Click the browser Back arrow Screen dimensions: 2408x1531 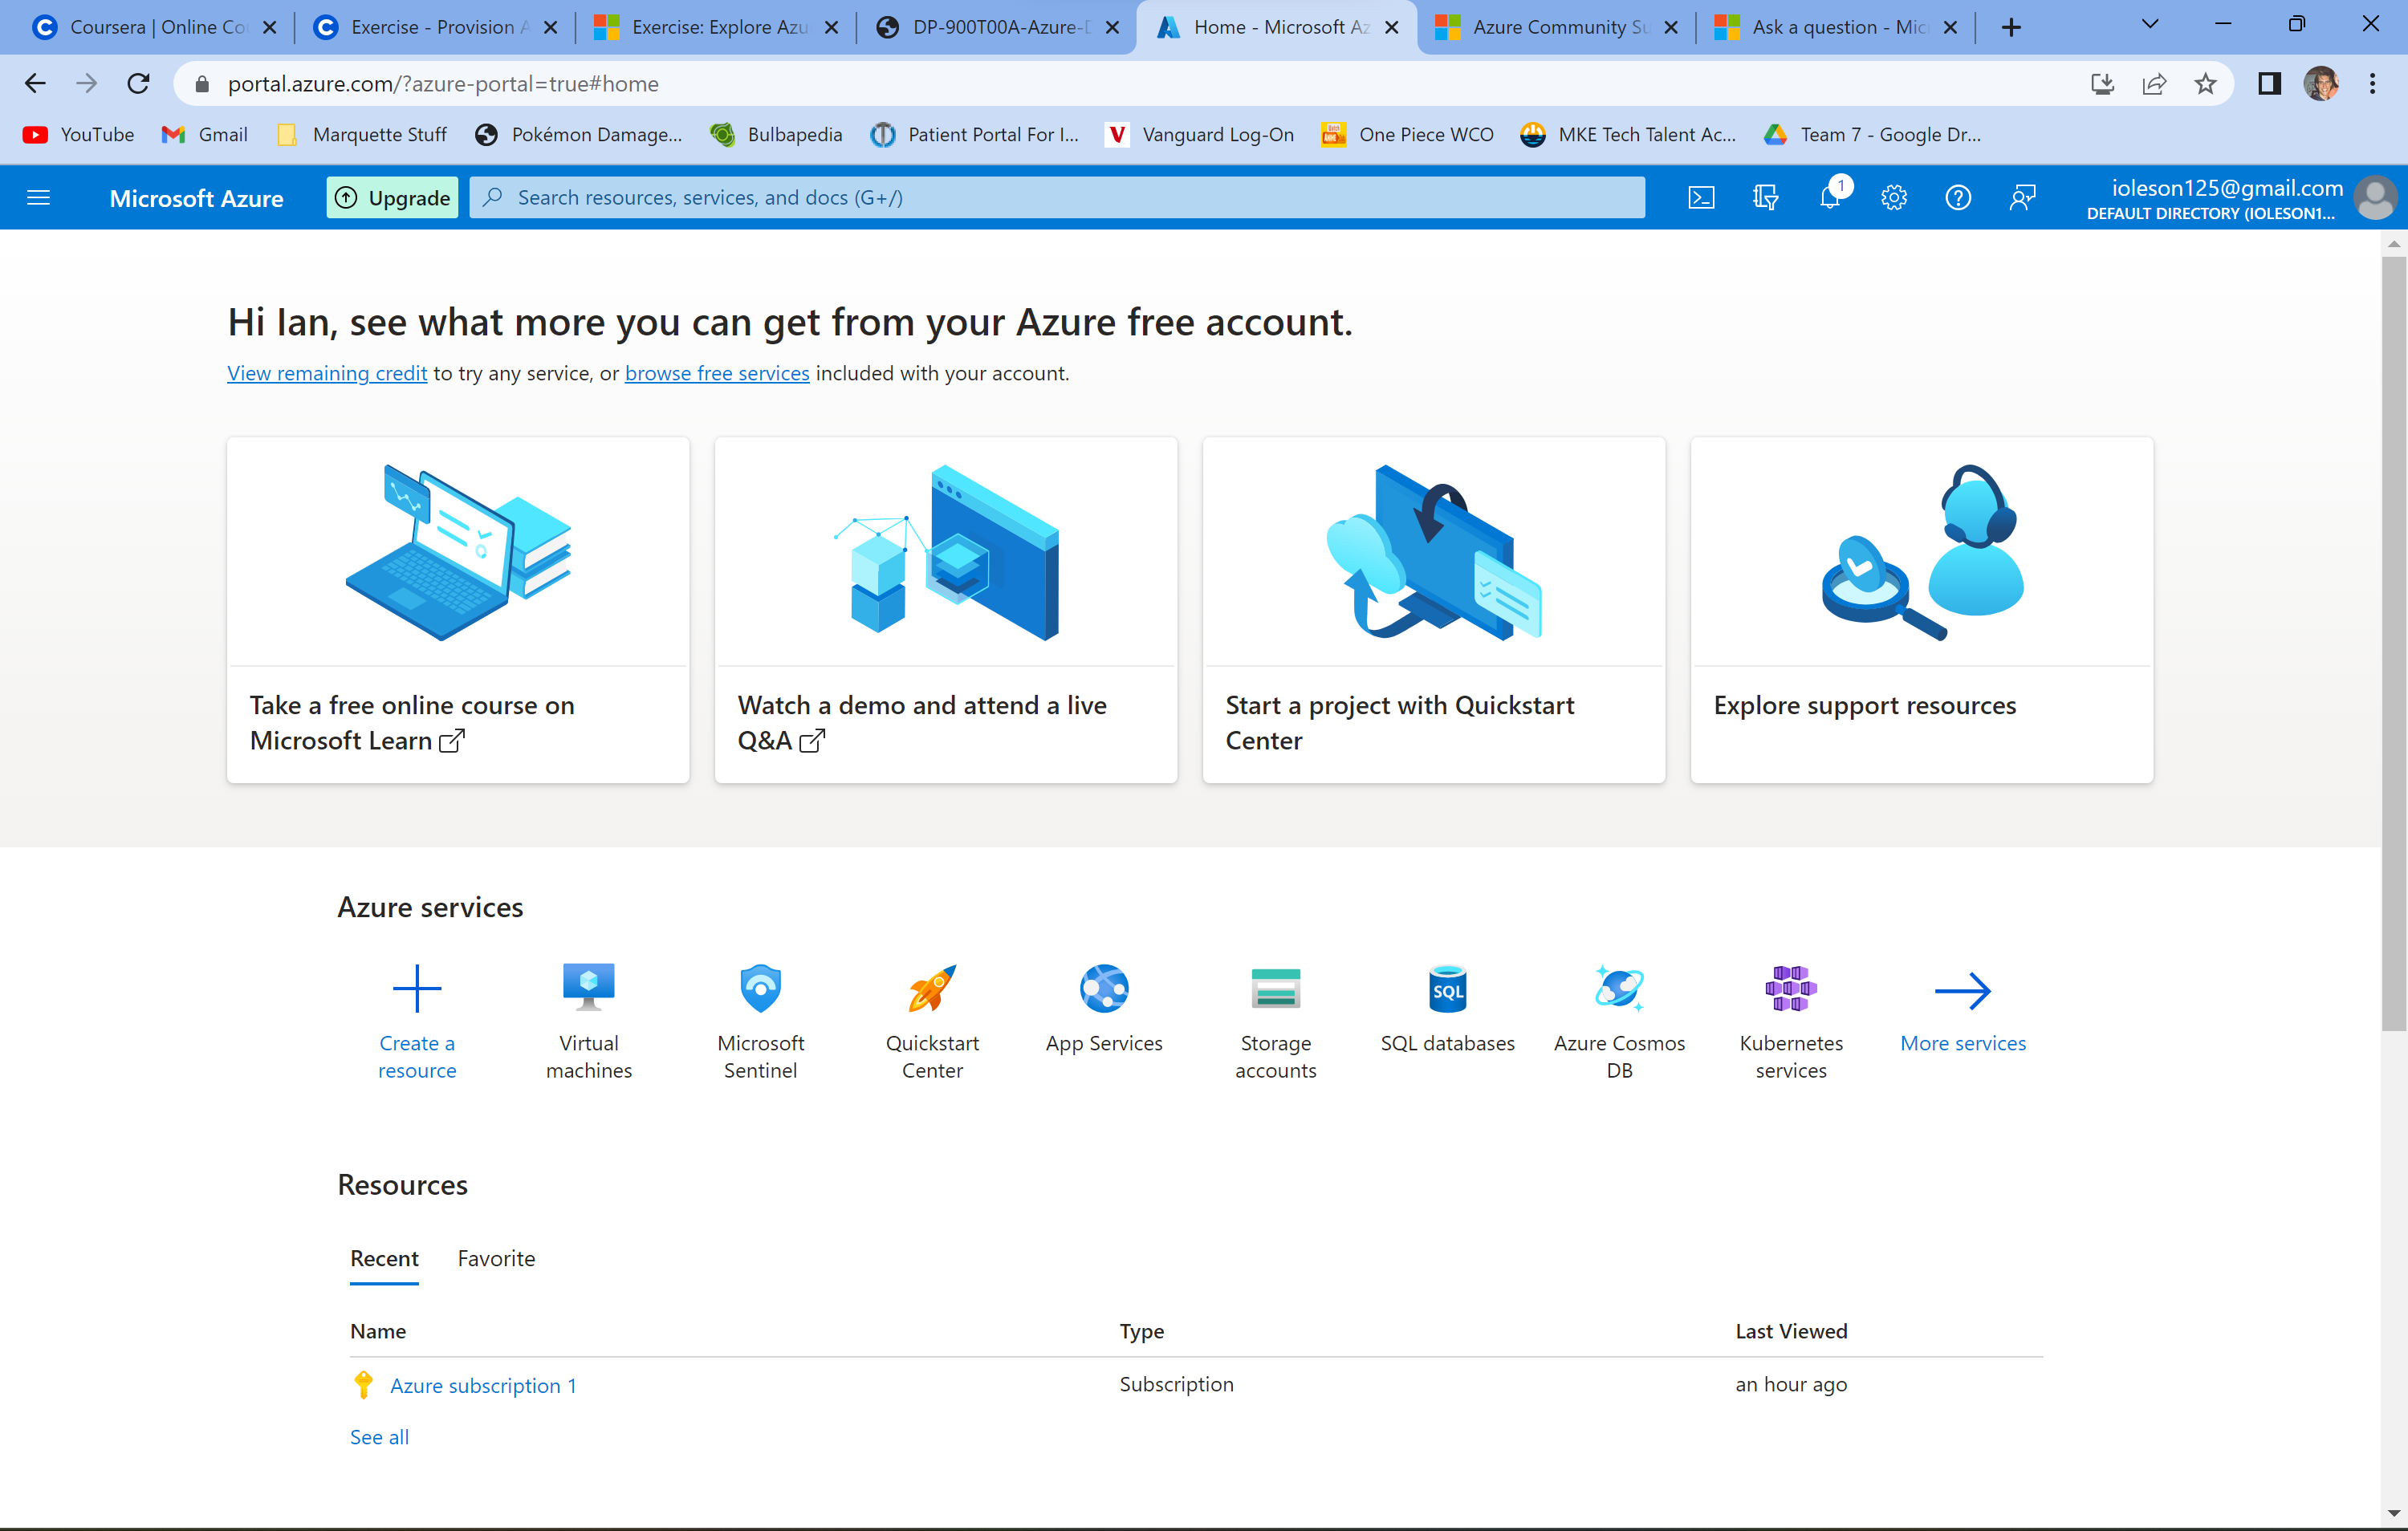35,83
